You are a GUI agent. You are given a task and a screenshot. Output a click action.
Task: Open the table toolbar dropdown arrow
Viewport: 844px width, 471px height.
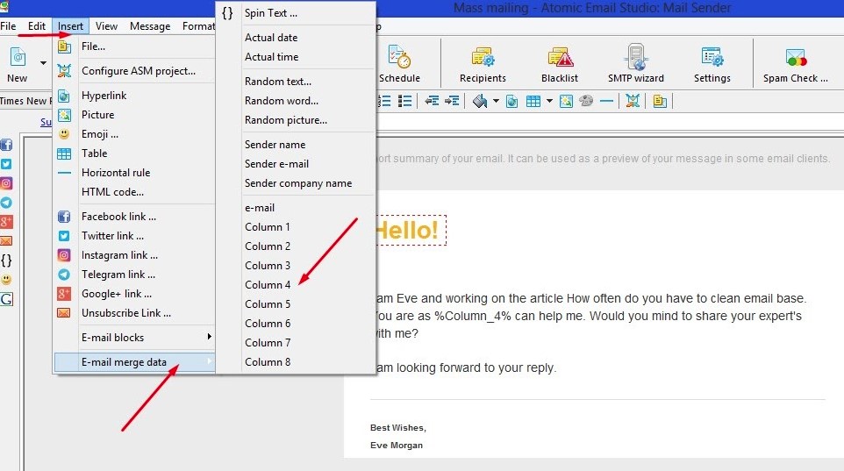[549, 101]
